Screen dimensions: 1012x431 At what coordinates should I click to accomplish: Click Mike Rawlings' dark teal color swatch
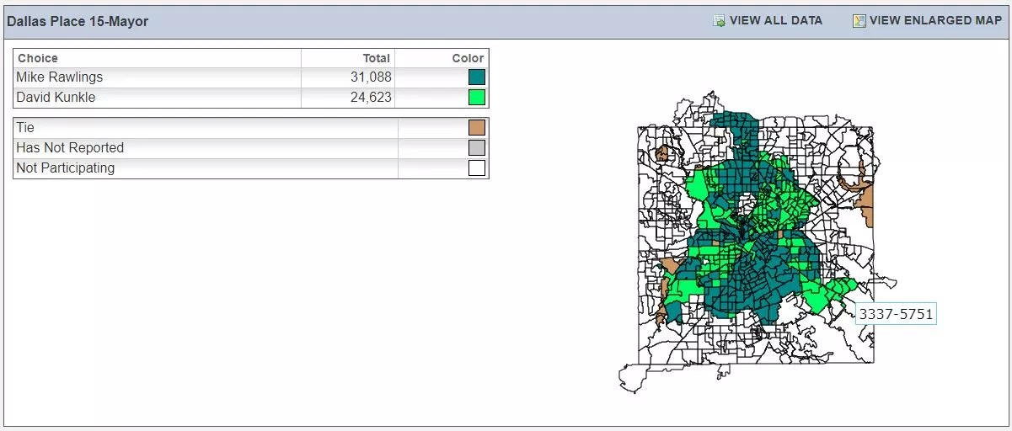click(x=477, y=77)
